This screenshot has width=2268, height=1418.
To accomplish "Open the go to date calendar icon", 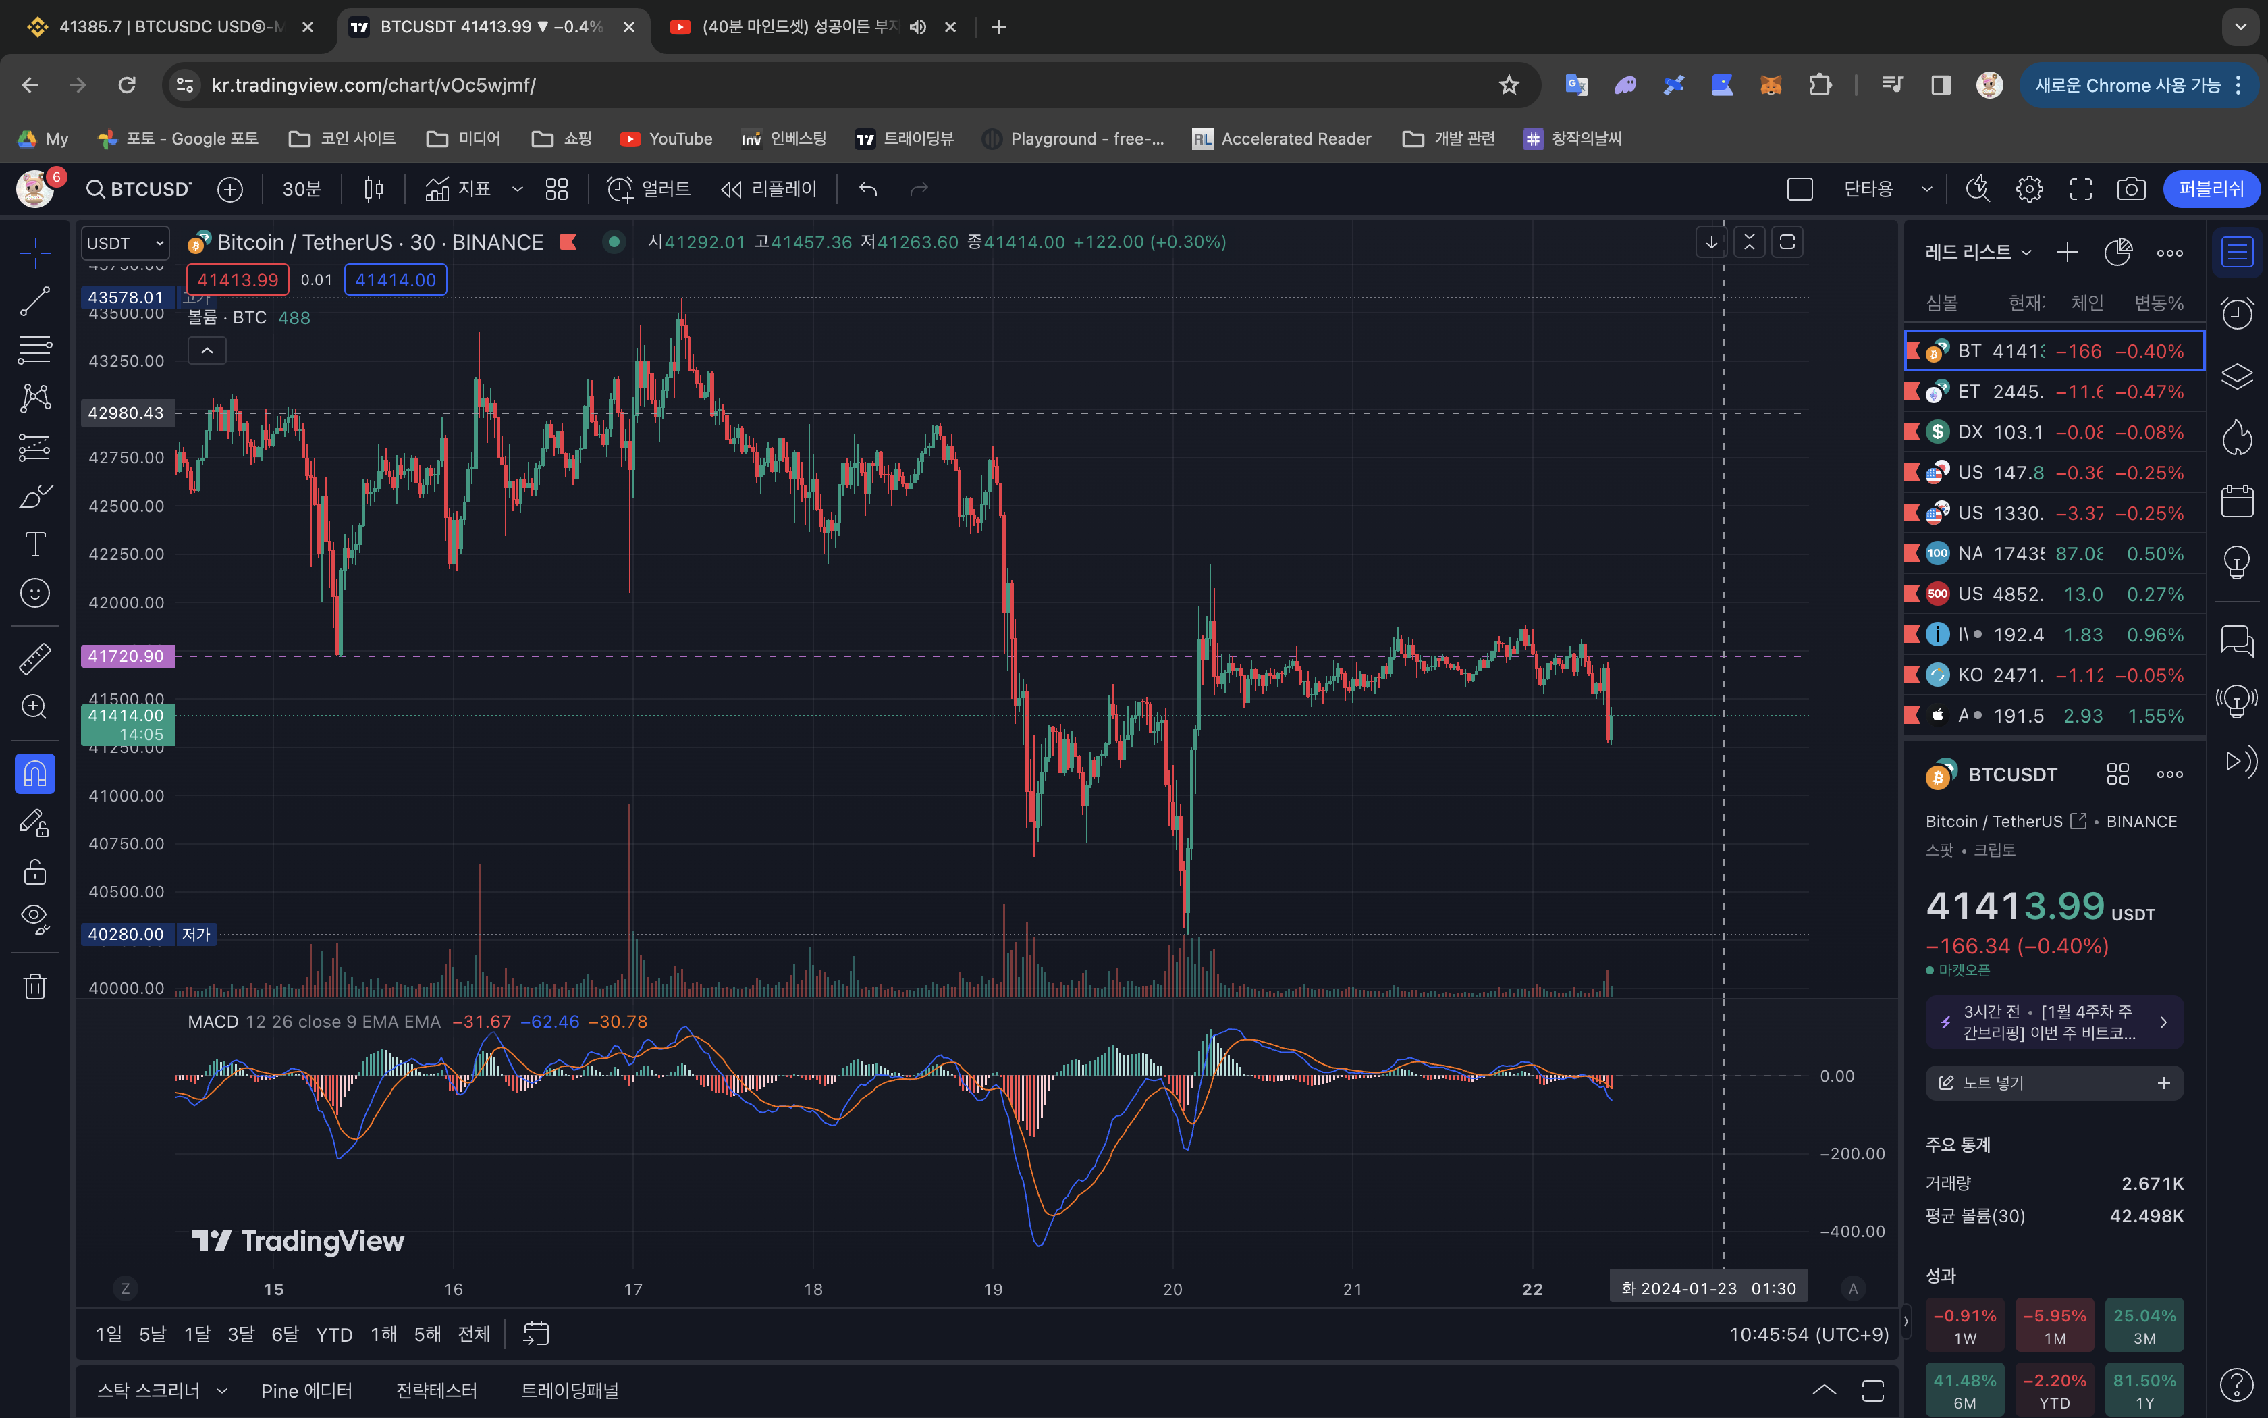I will 536,1334.
